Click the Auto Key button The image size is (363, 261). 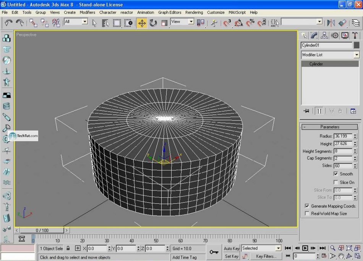click(x=231, y=248)
